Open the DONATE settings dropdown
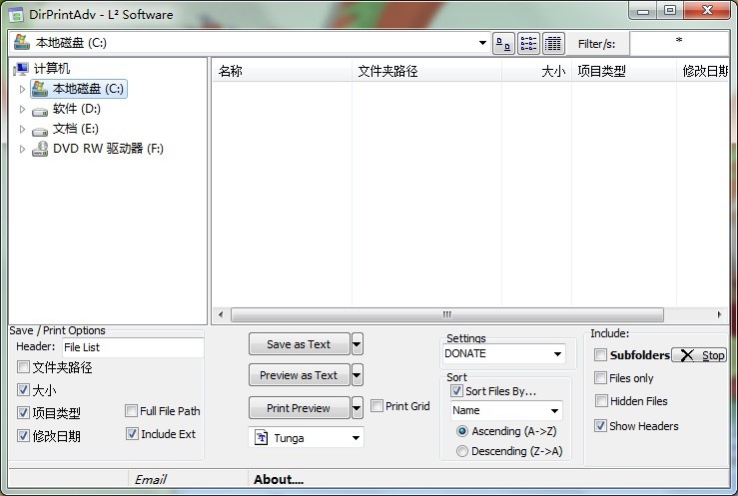This screenshot has height=496, width=738. [556, 353]
